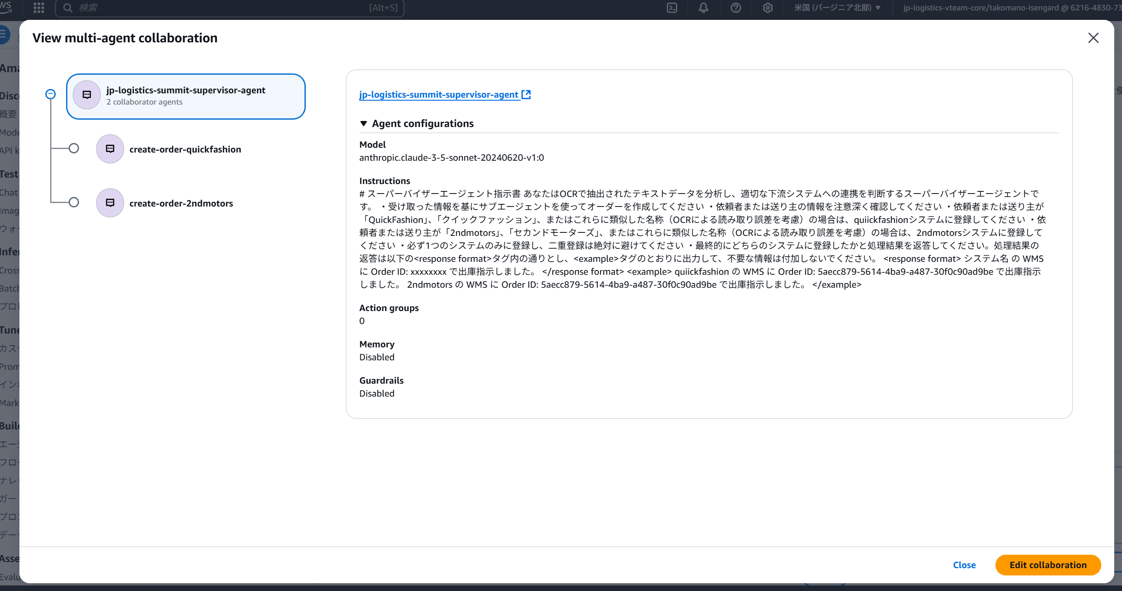Click the create-order-2ndmotors agent icon

pyautogui.click(x=110, y=203)
